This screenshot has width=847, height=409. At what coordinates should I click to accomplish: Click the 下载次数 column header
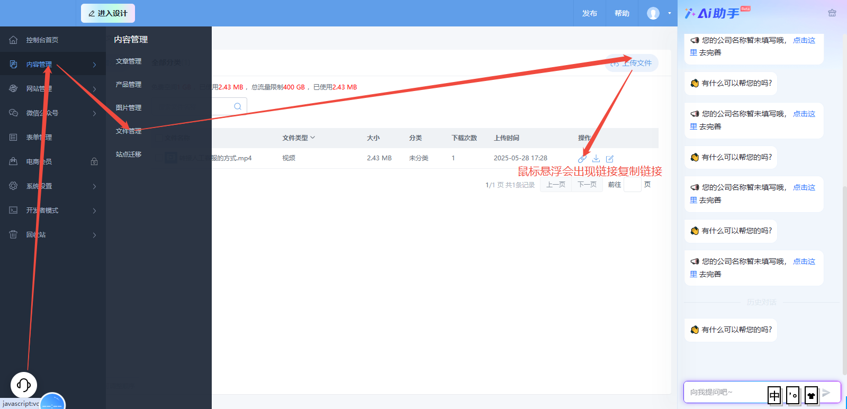pos(464,138)
